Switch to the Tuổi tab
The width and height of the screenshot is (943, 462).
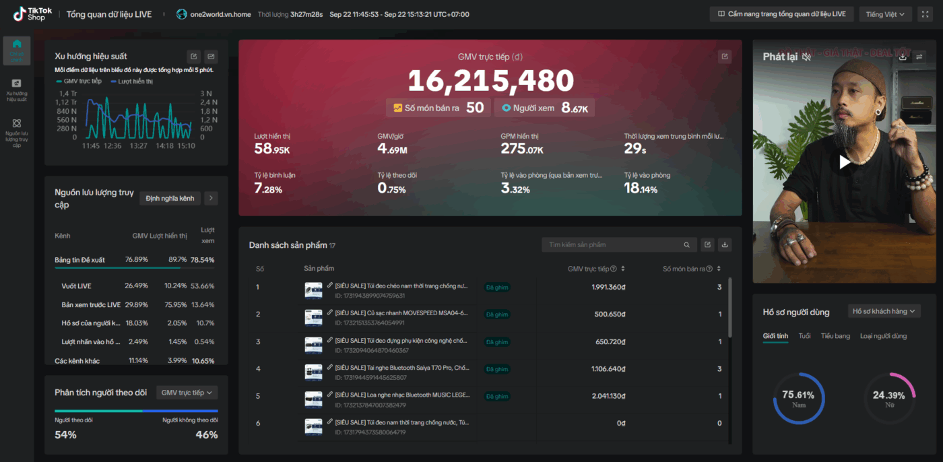click(x=804, y=336)
